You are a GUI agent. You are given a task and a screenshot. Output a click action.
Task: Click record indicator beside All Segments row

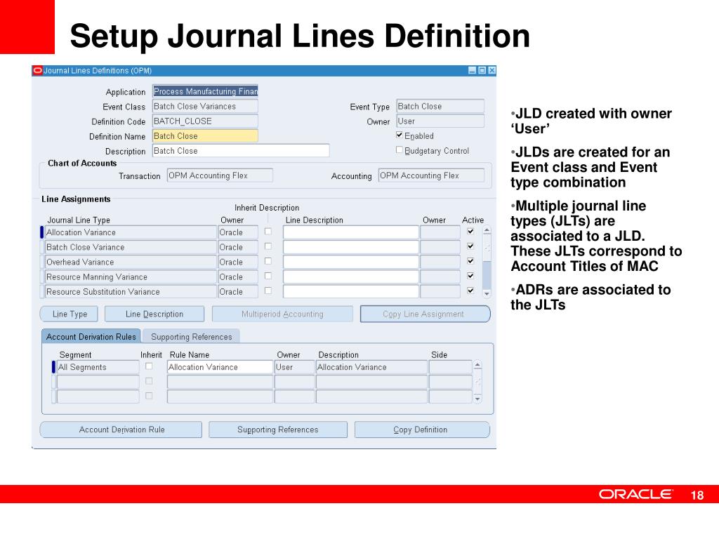tap(53, 367)
